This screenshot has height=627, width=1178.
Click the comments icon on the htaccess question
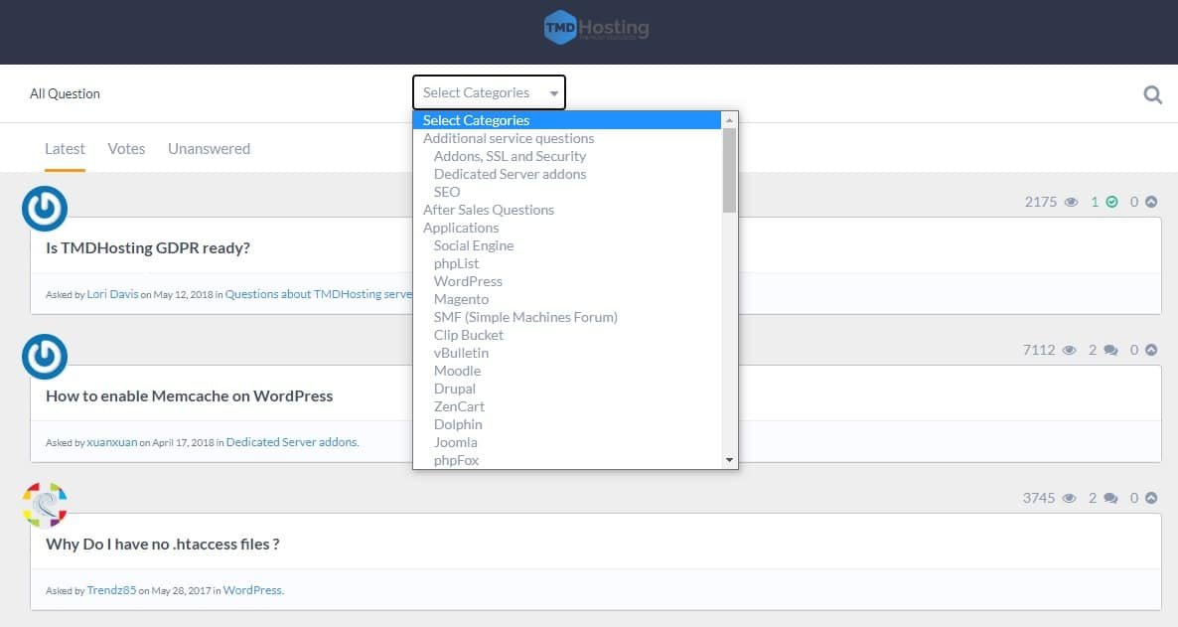(x=1111, y=498)
